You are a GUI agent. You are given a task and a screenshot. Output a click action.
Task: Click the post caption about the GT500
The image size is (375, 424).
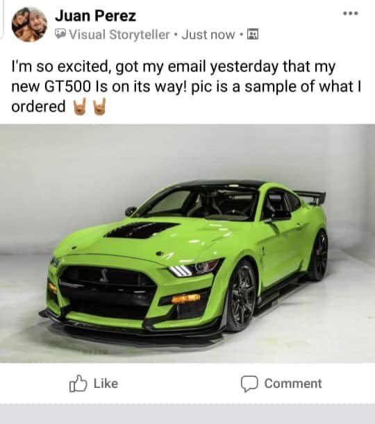(x=186, y=87)
